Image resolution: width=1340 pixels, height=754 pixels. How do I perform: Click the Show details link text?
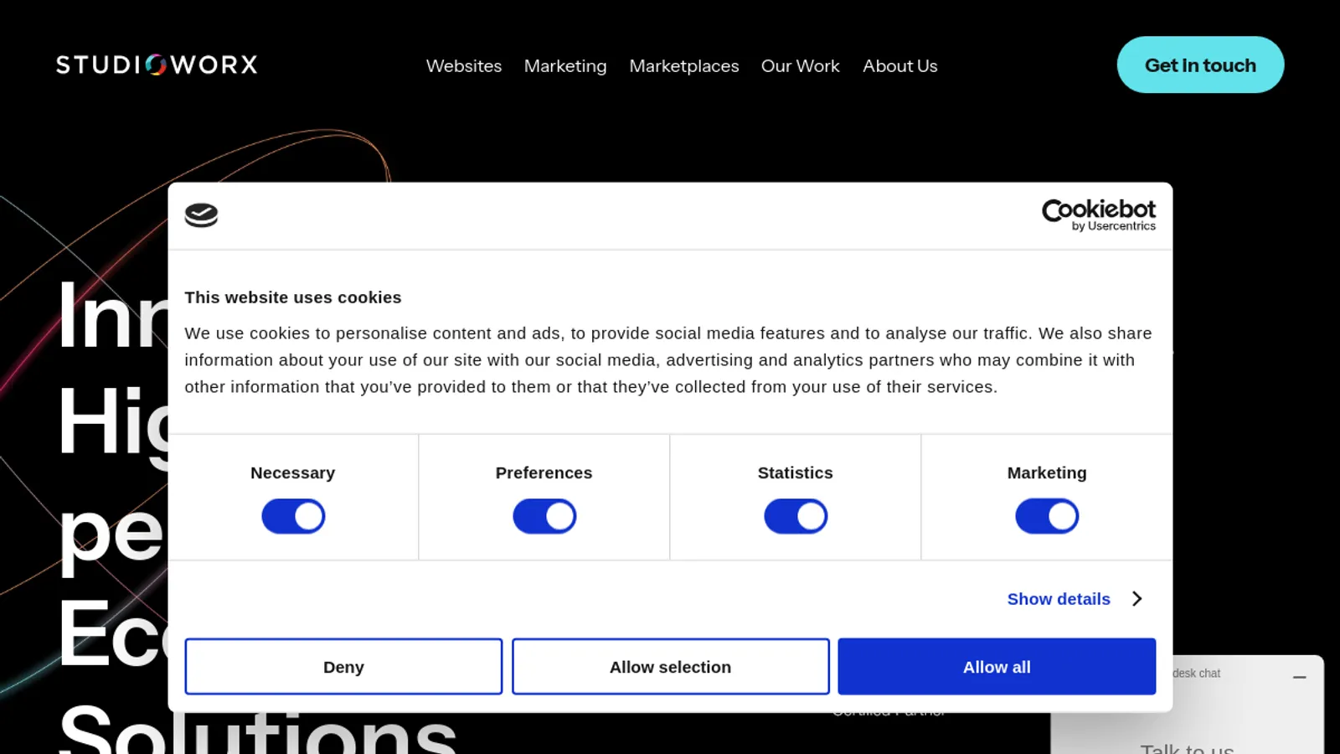(x=1059, y=599)
